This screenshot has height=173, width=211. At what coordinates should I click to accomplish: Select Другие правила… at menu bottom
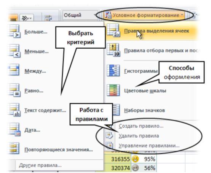pos(40,165)
